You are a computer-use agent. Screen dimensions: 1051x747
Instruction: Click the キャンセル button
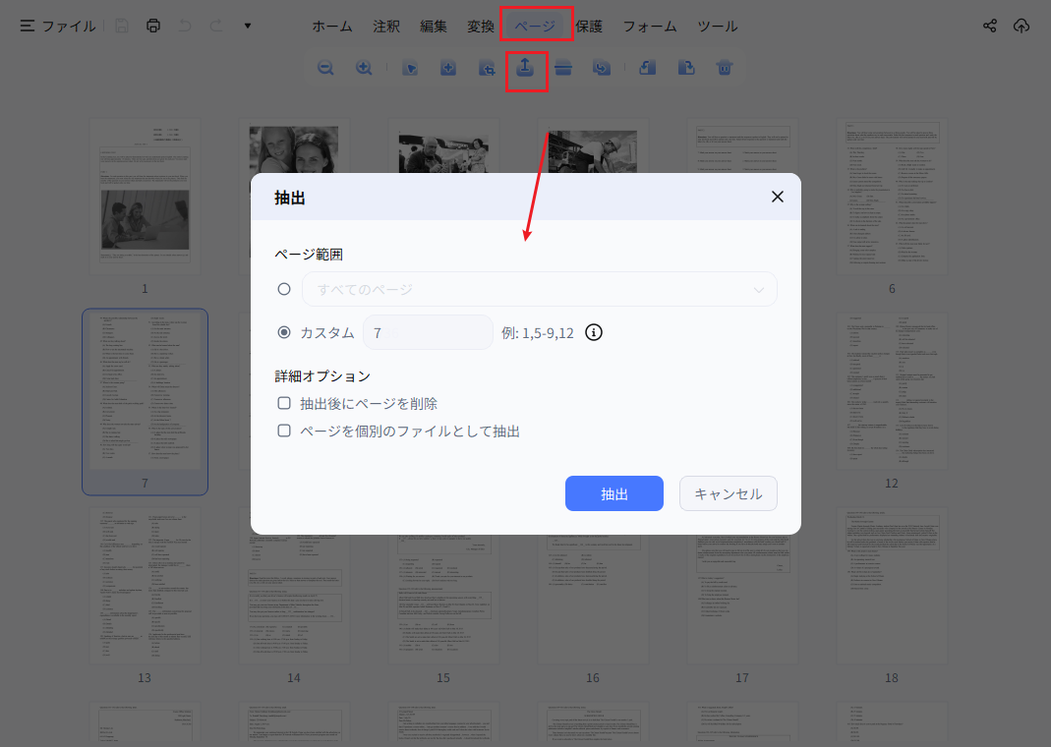(x=729, y=493)
